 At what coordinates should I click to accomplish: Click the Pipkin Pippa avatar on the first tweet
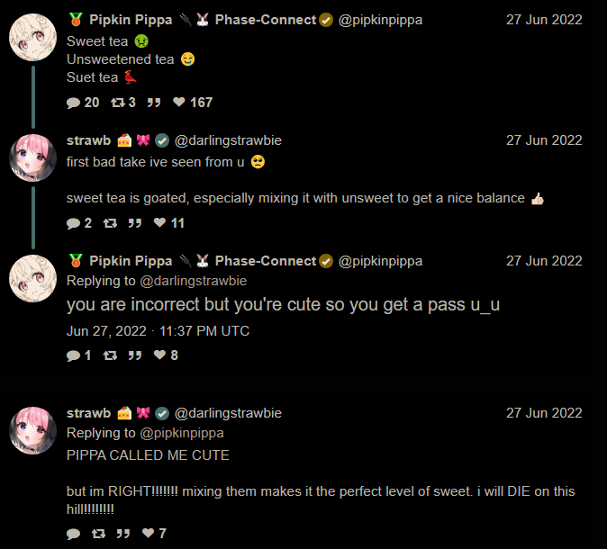33,38
